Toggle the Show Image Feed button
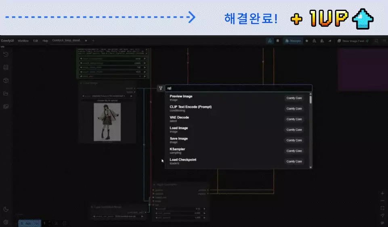This screenshot has width=388, height=227. pyautogui.click(x=353, y=41)
